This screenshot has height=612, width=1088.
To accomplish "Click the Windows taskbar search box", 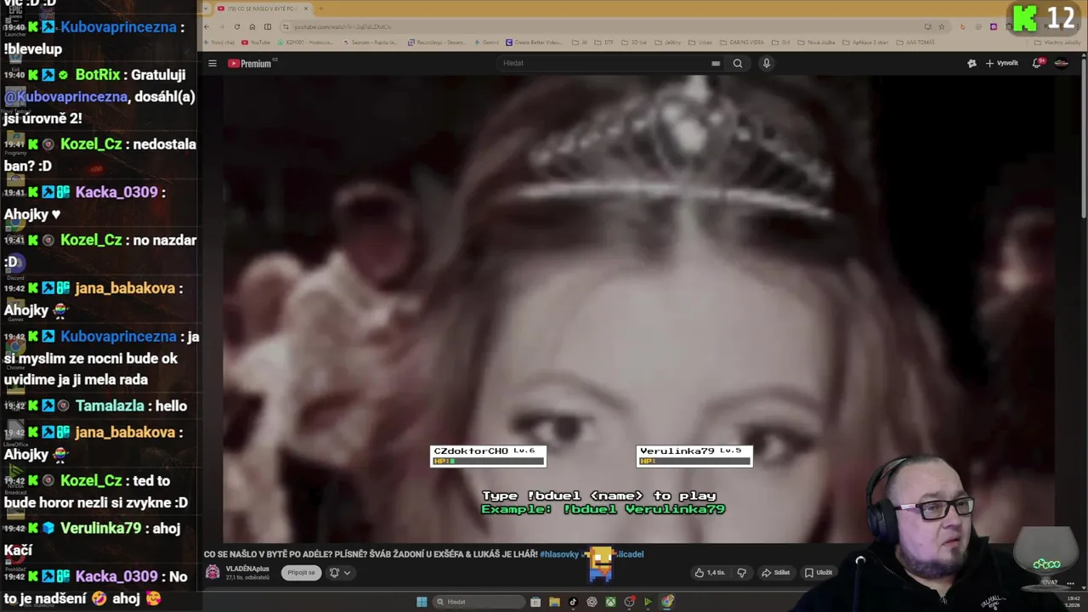I will click(x=479, y=602).
